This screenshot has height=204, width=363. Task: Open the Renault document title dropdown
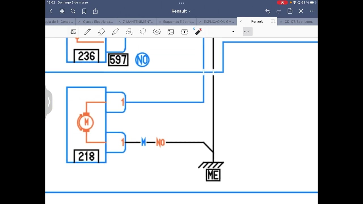[181, 11]
